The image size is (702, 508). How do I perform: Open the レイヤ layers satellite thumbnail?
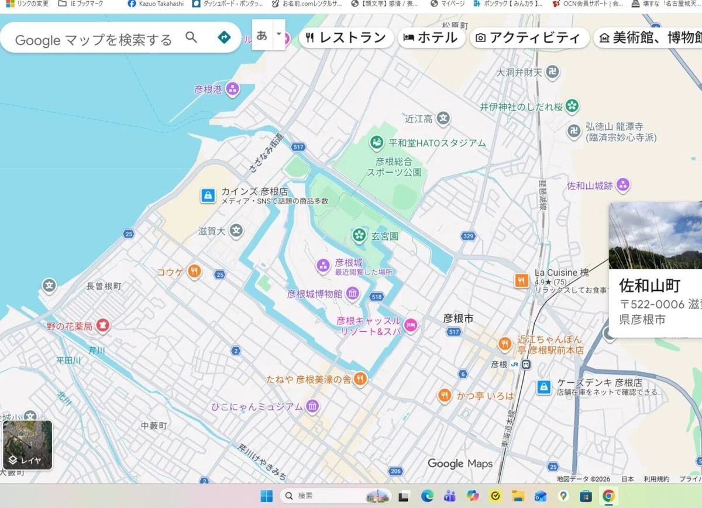point(27,445)
